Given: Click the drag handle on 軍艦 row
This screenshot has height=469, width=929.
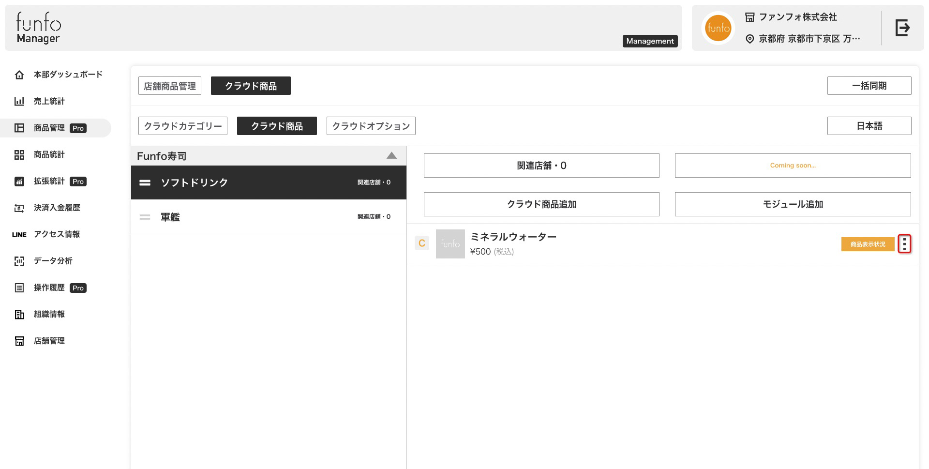Looking at the screenshot, I should (x=145, y=217).
